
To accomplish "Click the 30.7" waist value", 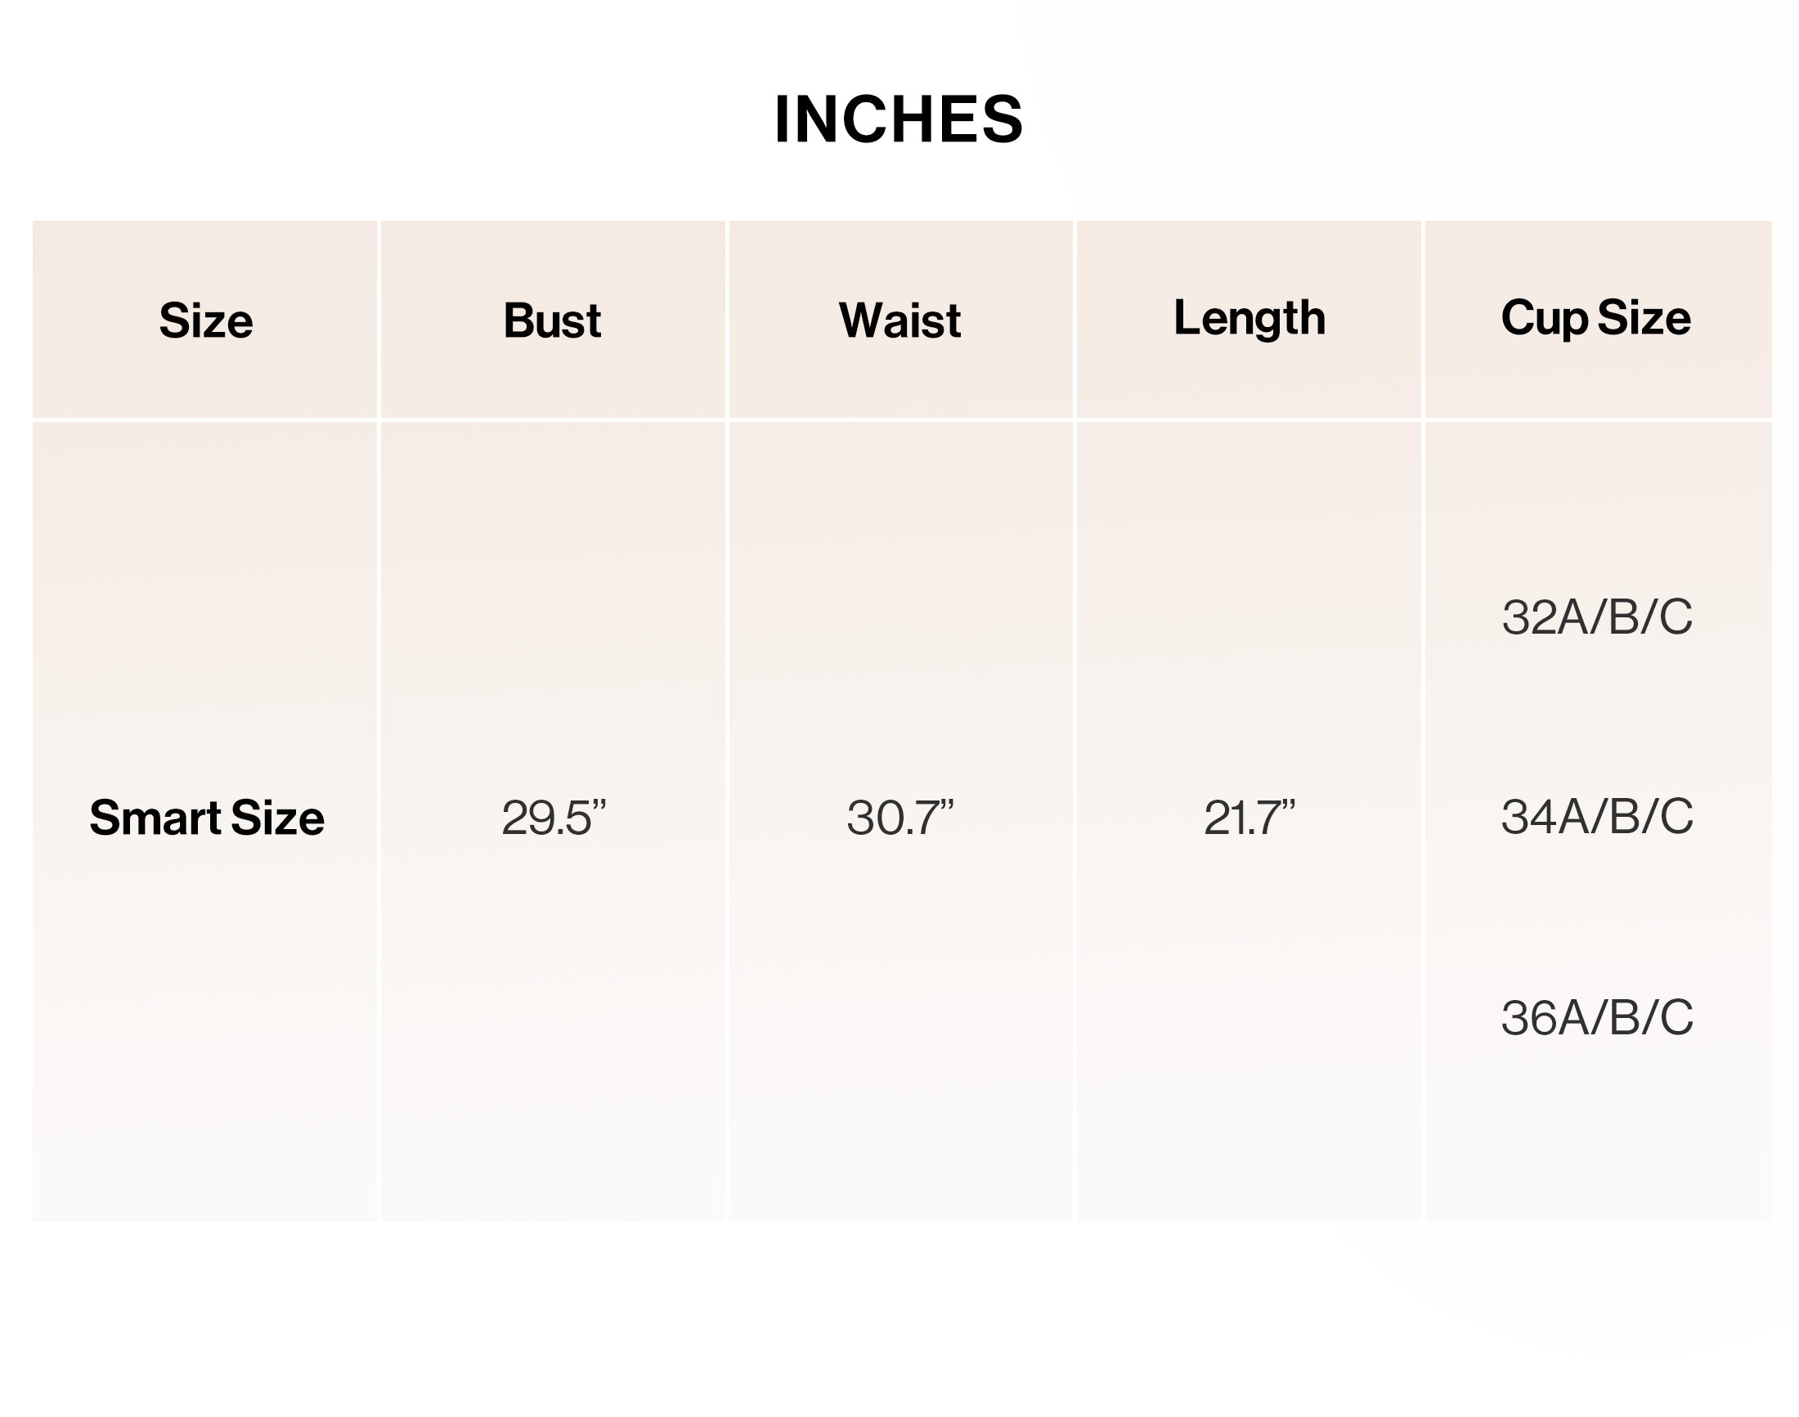I will pyautogui.click(x=900, y=817).
